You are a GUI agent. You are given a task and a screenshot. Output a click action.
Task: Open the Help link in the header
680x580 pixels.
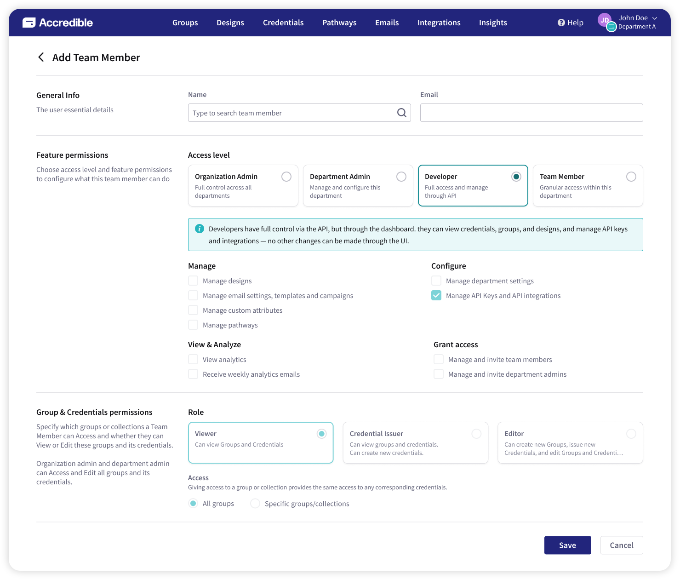coord(571,23)
